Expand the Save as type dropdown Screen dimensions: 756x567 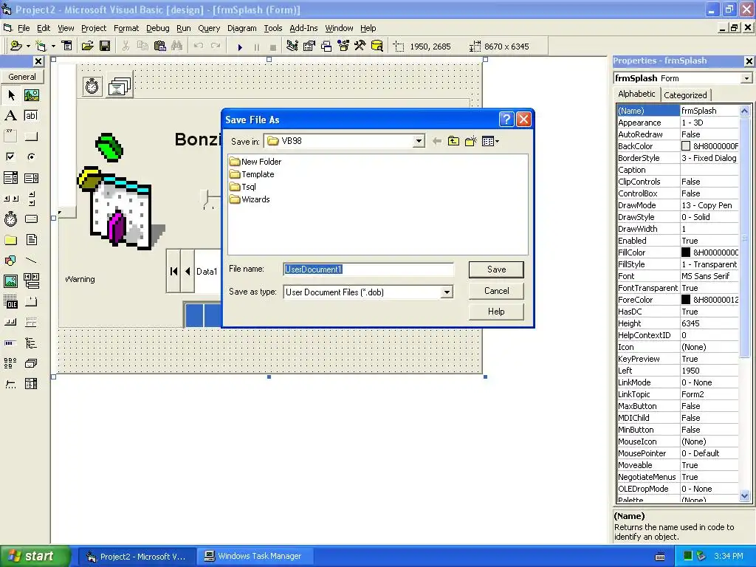pyautogui.click(x=447, y=292)
